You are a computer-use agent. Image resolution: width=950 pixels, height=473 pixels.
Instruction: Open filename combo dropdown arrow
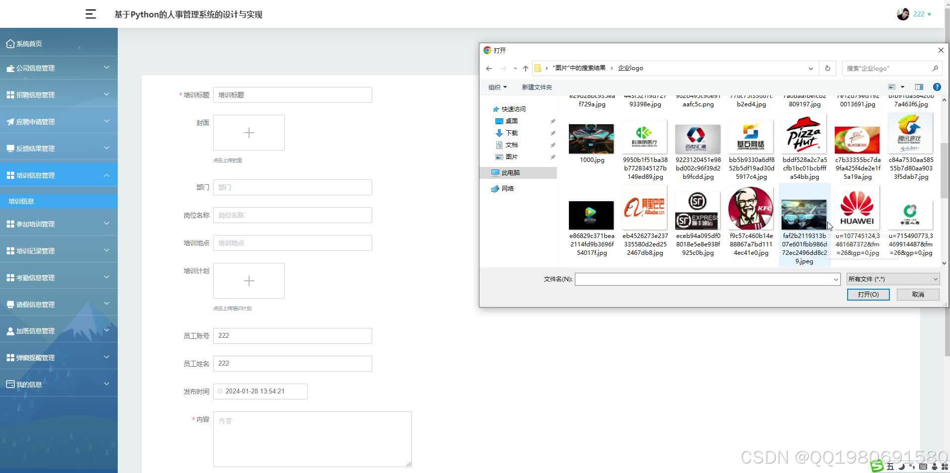[x=836, y=279]
